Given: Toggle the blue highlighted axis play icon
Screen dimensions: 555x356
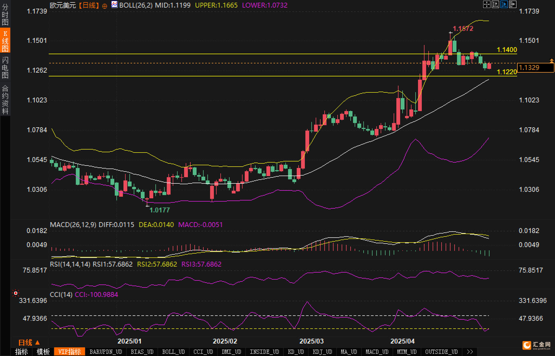Looking at the screenshot, I should pos(504,4).
